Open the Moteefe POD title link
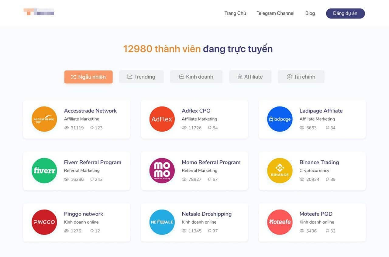The width and height of the screenshot is (389, 257). [x=316, y=214]
